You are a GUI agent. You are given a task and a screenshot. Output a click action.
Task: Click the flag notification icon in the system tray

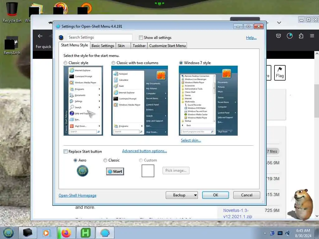point(272,233)
